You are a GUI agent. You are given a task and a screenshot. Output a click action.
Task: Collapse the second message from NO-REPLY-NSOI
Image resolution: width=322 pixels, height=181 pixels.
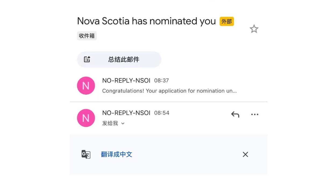pyautogui.click(x=126, y=113)
